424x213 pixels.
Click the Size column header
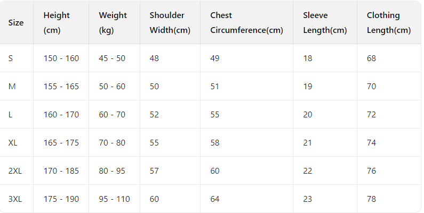pos(16,23)
